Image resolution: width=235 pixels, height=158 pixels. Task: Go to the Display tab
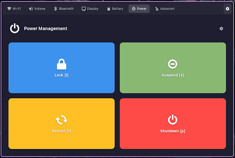[90, 9]
